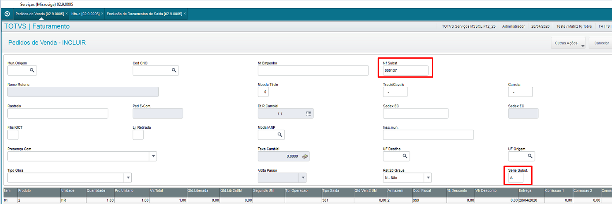
Task: Click the Carreta field
Action: 520,92
